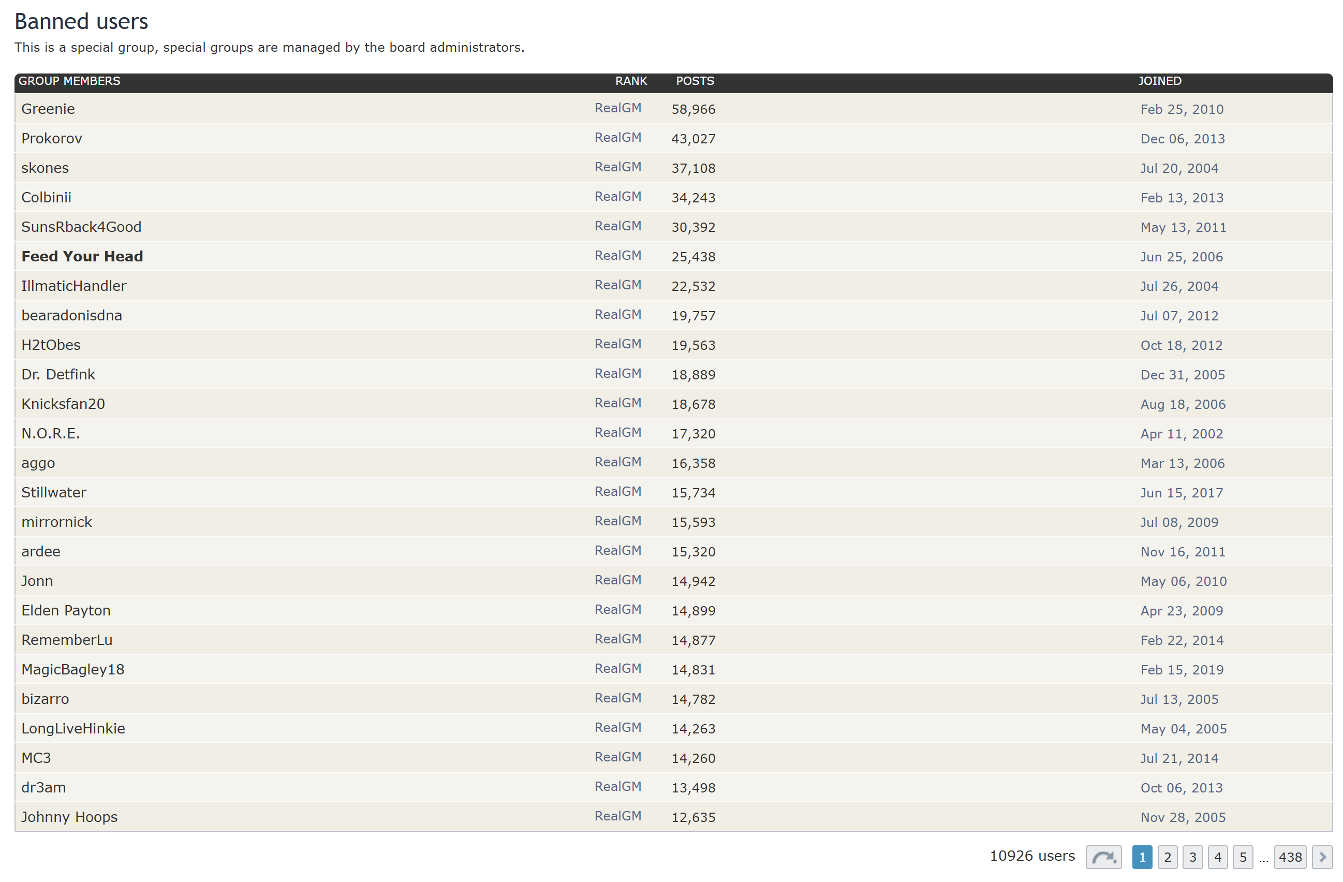
Task: Select current page 1 button
Action: coord(1142,857)
